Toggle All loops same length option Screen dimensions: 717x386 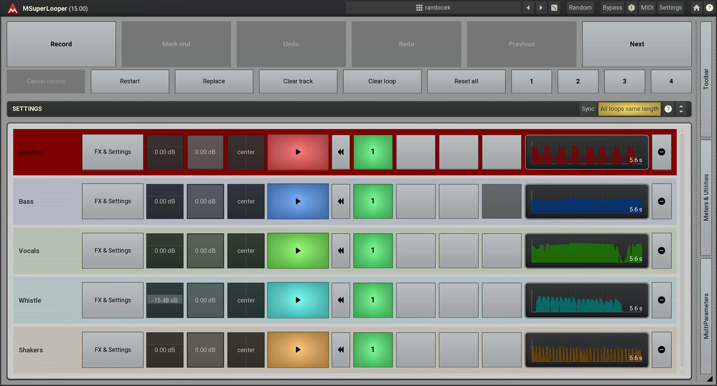[x=629, y=109]
